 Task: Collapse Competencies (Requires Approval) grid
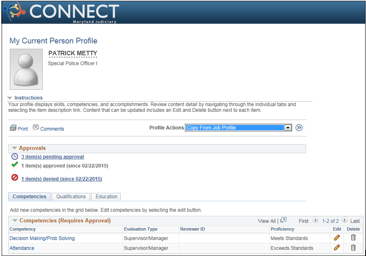point(15,220)
